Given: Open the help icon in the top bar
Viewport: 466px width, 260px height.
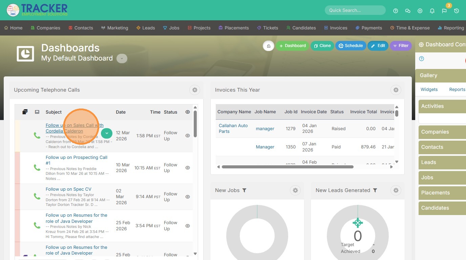Looking at the screenshot, I should tap(396, 11).
